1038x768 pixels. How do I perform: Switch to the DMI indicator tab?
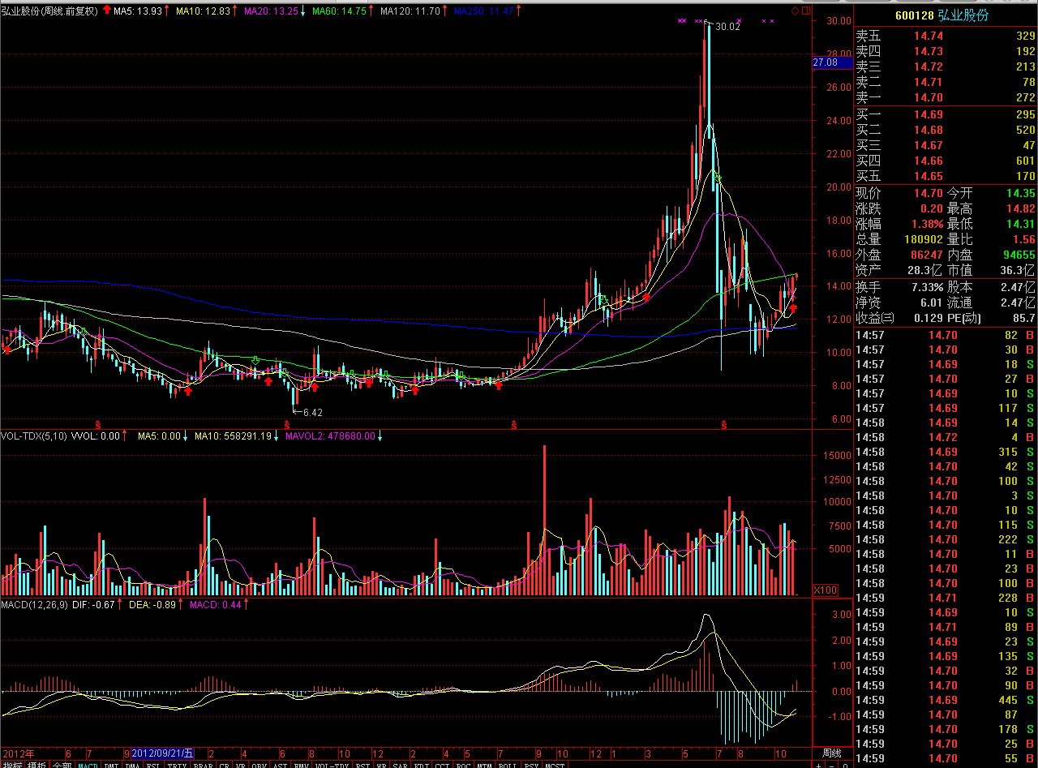point(110,763)
